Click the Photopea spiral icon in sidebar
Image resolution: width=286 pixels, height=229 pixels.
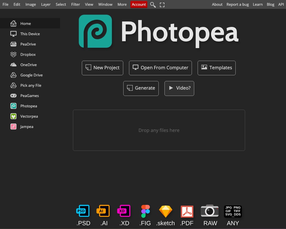coord(13,106)
